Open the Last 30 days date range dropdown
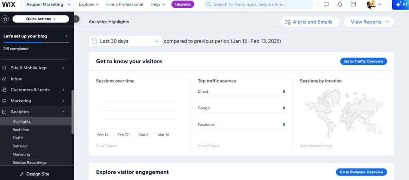The width and height of the screenshot is (409, 180). point(125,41)
